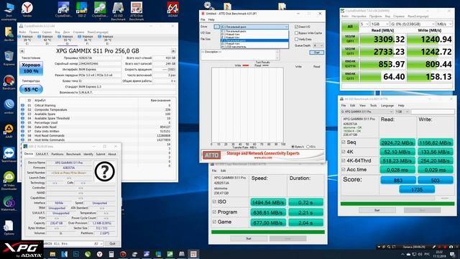Toggle the 4K-64Thrd checkbox in AS SSD
The height and width of the screenshot is (259, 460).
tap(344, 160)
